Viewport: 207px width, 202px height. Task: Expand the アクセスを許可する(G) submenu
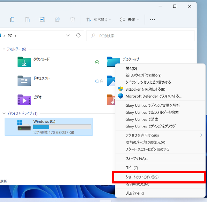pyautogui.click(x=160, y=135)
